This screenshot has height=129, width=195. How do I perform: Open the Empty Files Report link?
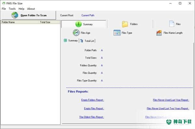[x=94, y=108]
